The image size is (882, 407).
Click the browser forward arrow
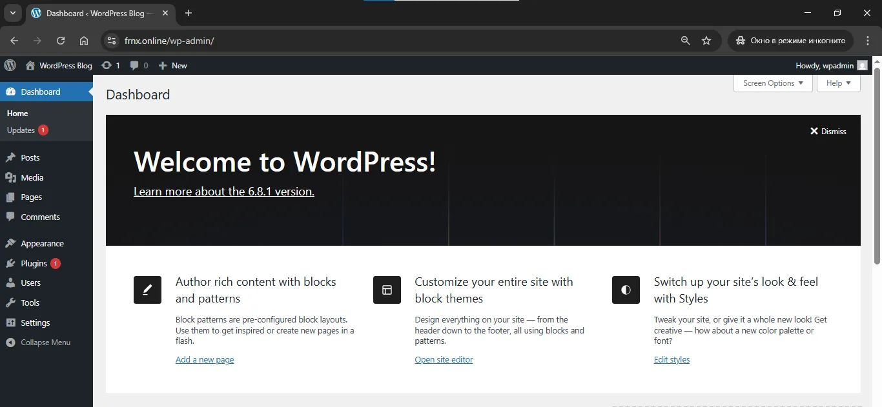tap(37, 41)
